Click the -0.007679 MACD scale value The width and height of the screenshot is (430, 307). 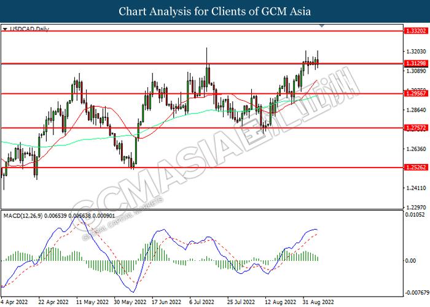click(417, 293)
